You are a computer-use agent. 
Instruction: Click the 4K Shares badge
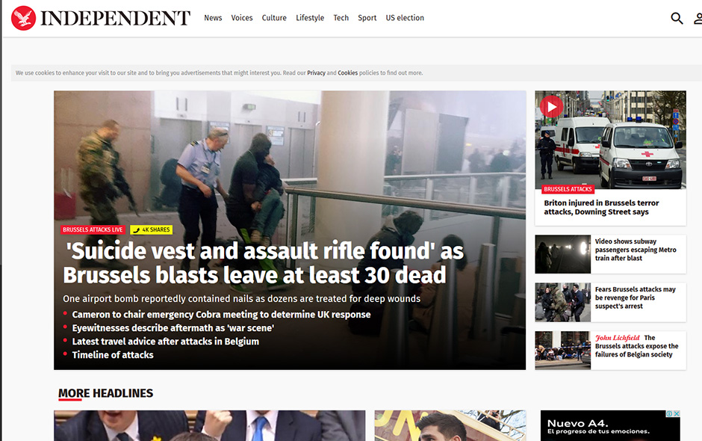coord(152,230)
